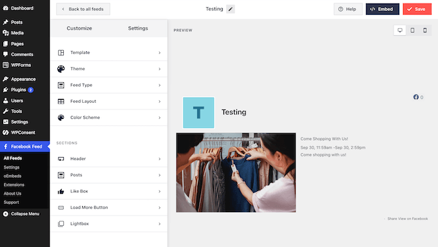Viewport: 438px width, 247px height.
Task: Click the WPForms icon in sidebar
Action: (x=6, y=65)
